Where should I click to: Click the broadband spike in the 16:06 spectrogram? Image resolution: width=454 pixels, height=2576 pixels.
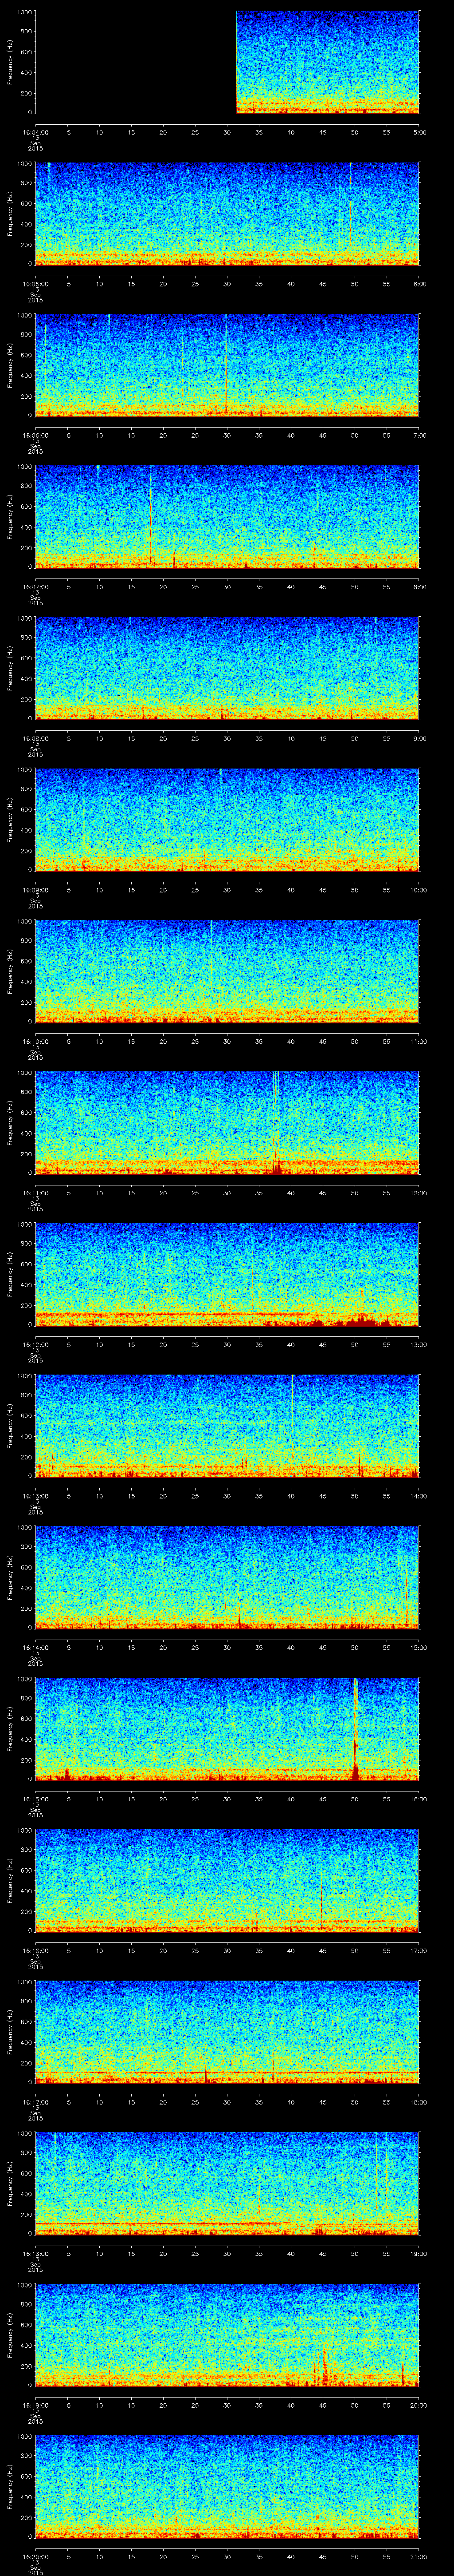coord(227,365)
